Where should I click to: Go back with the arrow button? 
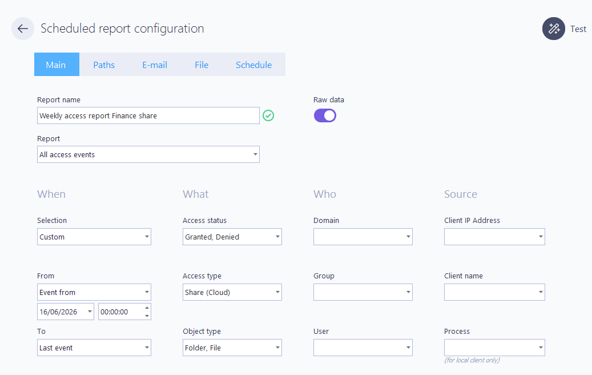click(x=23, y=29)
